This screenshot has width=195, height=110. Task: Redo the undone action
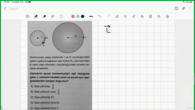(x=108, y=16)
